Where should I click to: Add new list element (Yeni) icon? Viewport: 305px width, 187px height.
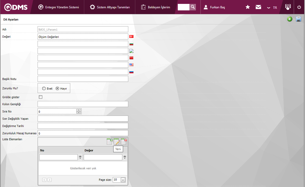(110, 141)
